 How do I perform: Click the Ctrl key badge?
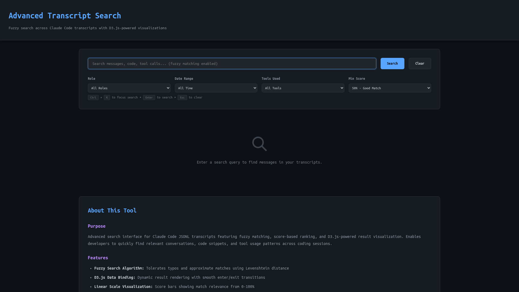(93, 98)
